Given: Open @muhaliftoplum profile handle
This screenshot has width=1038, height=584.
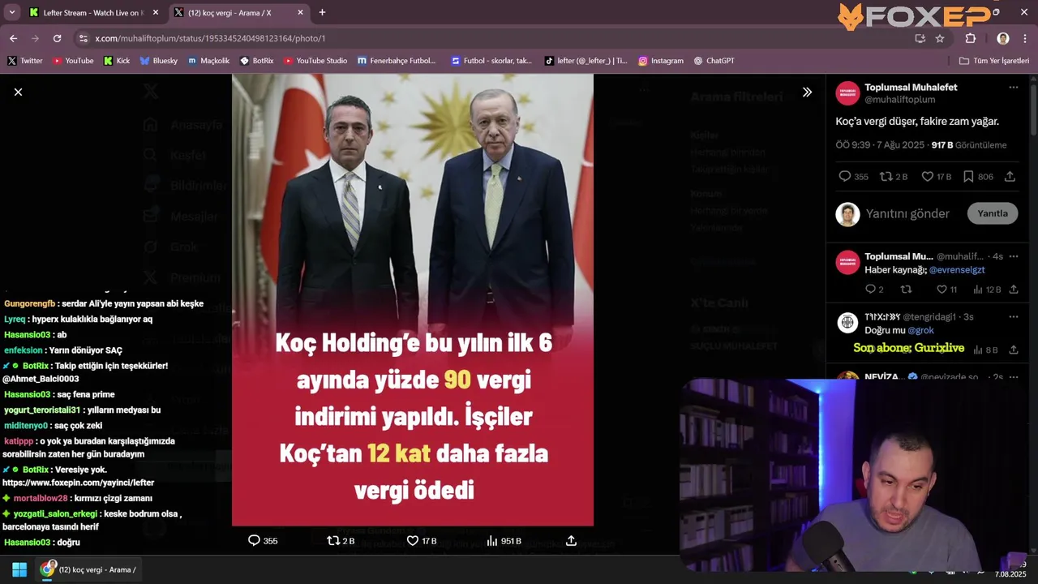Looking at the screenshot, I should point(899,100).
